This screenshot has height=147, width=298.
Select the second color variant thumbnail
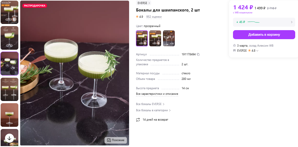tap(155, 38)
